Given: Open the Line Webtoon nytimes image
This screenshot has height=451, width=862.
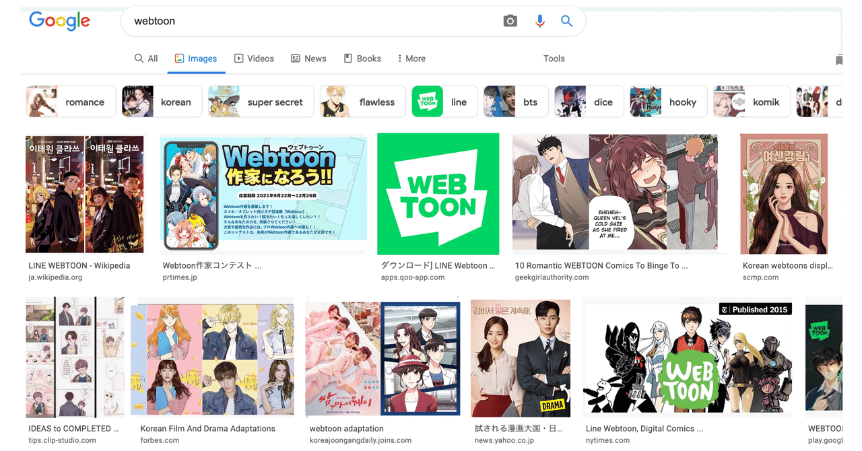Looking at the screenshot, I should [688, 357].
